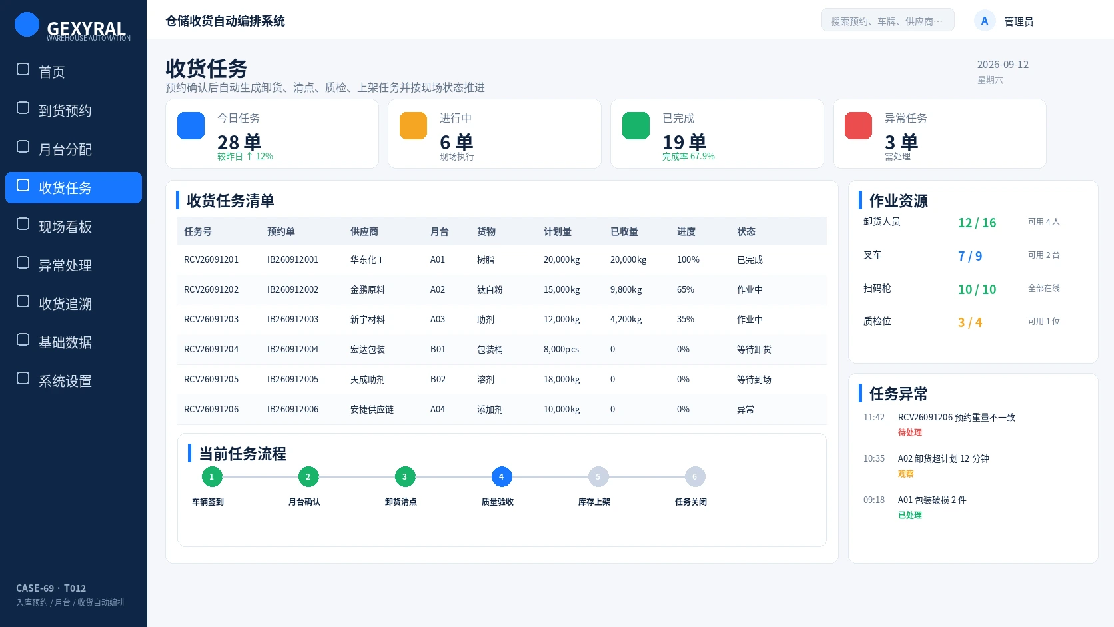The height and width of the screenshot is (627, 1114).
Task: Click the 待处理 exception tag
Action: pyautogui.click(x=910, y=432)
